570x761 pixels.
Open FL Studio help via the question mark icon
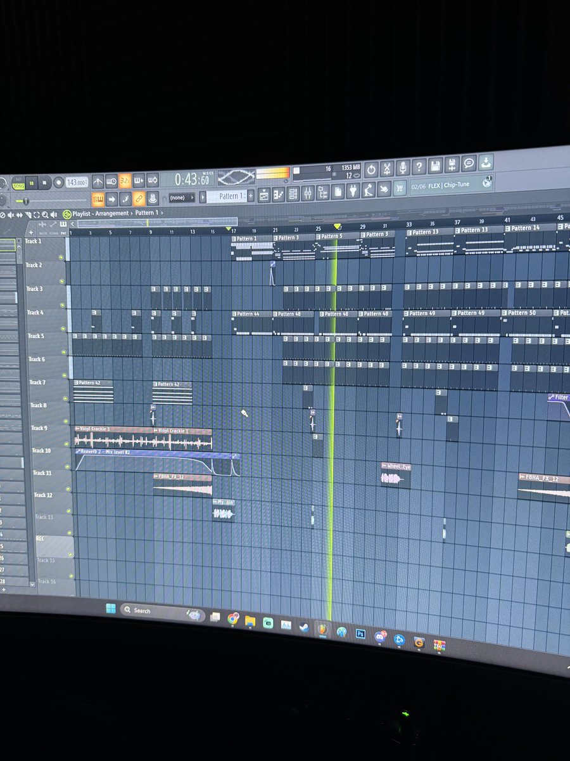click(x=419, y=166)
